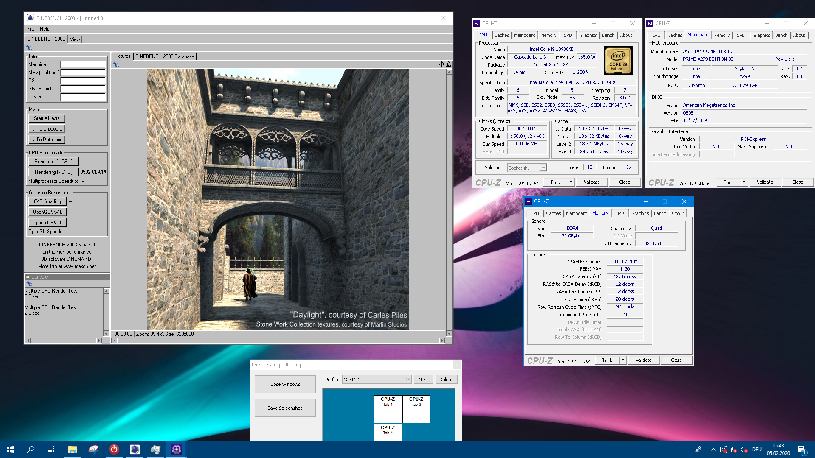Click the GFX-Board input field
The height and width of the screenshot is (458, 815).
[83, 89]
